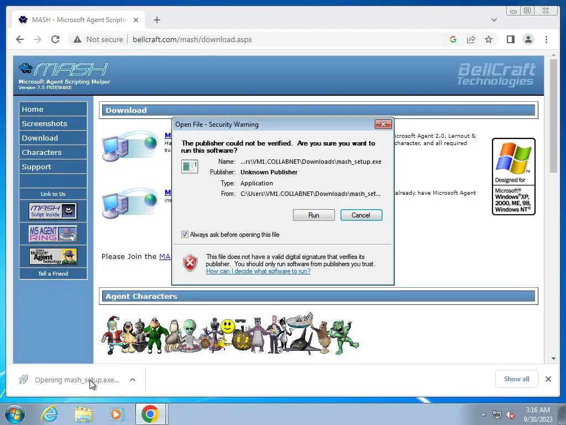The width and height of the screenshot is (566, 425).
Task: Click the forward navigation arrow
Action: (x=38, y=39)
